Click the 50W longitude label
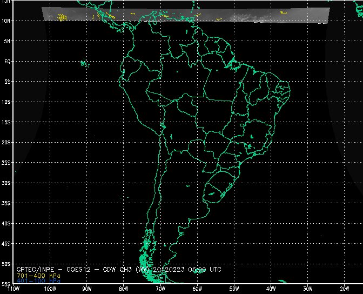 coord(234,289)
